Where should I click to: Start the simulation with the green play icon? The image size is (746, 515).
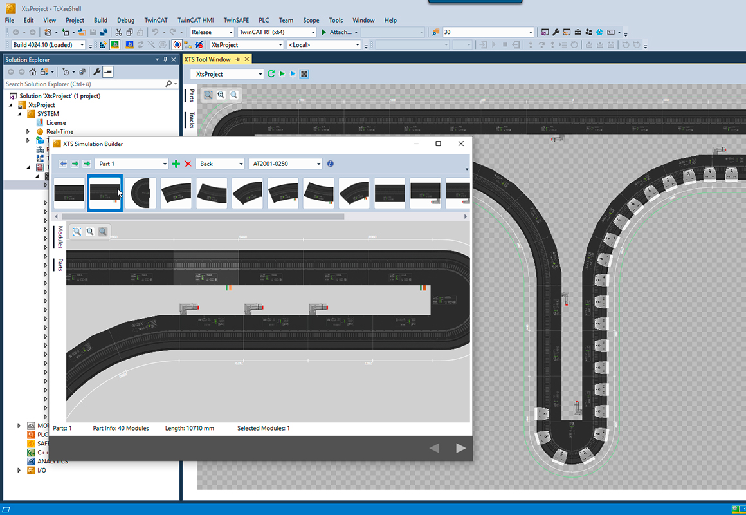coord(282,73)
